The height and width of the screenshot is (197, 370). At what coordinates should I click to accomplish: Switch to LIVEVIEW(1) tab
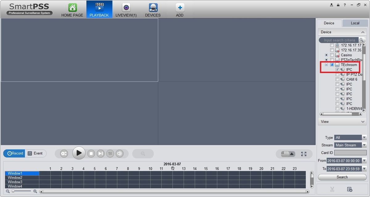126,10
